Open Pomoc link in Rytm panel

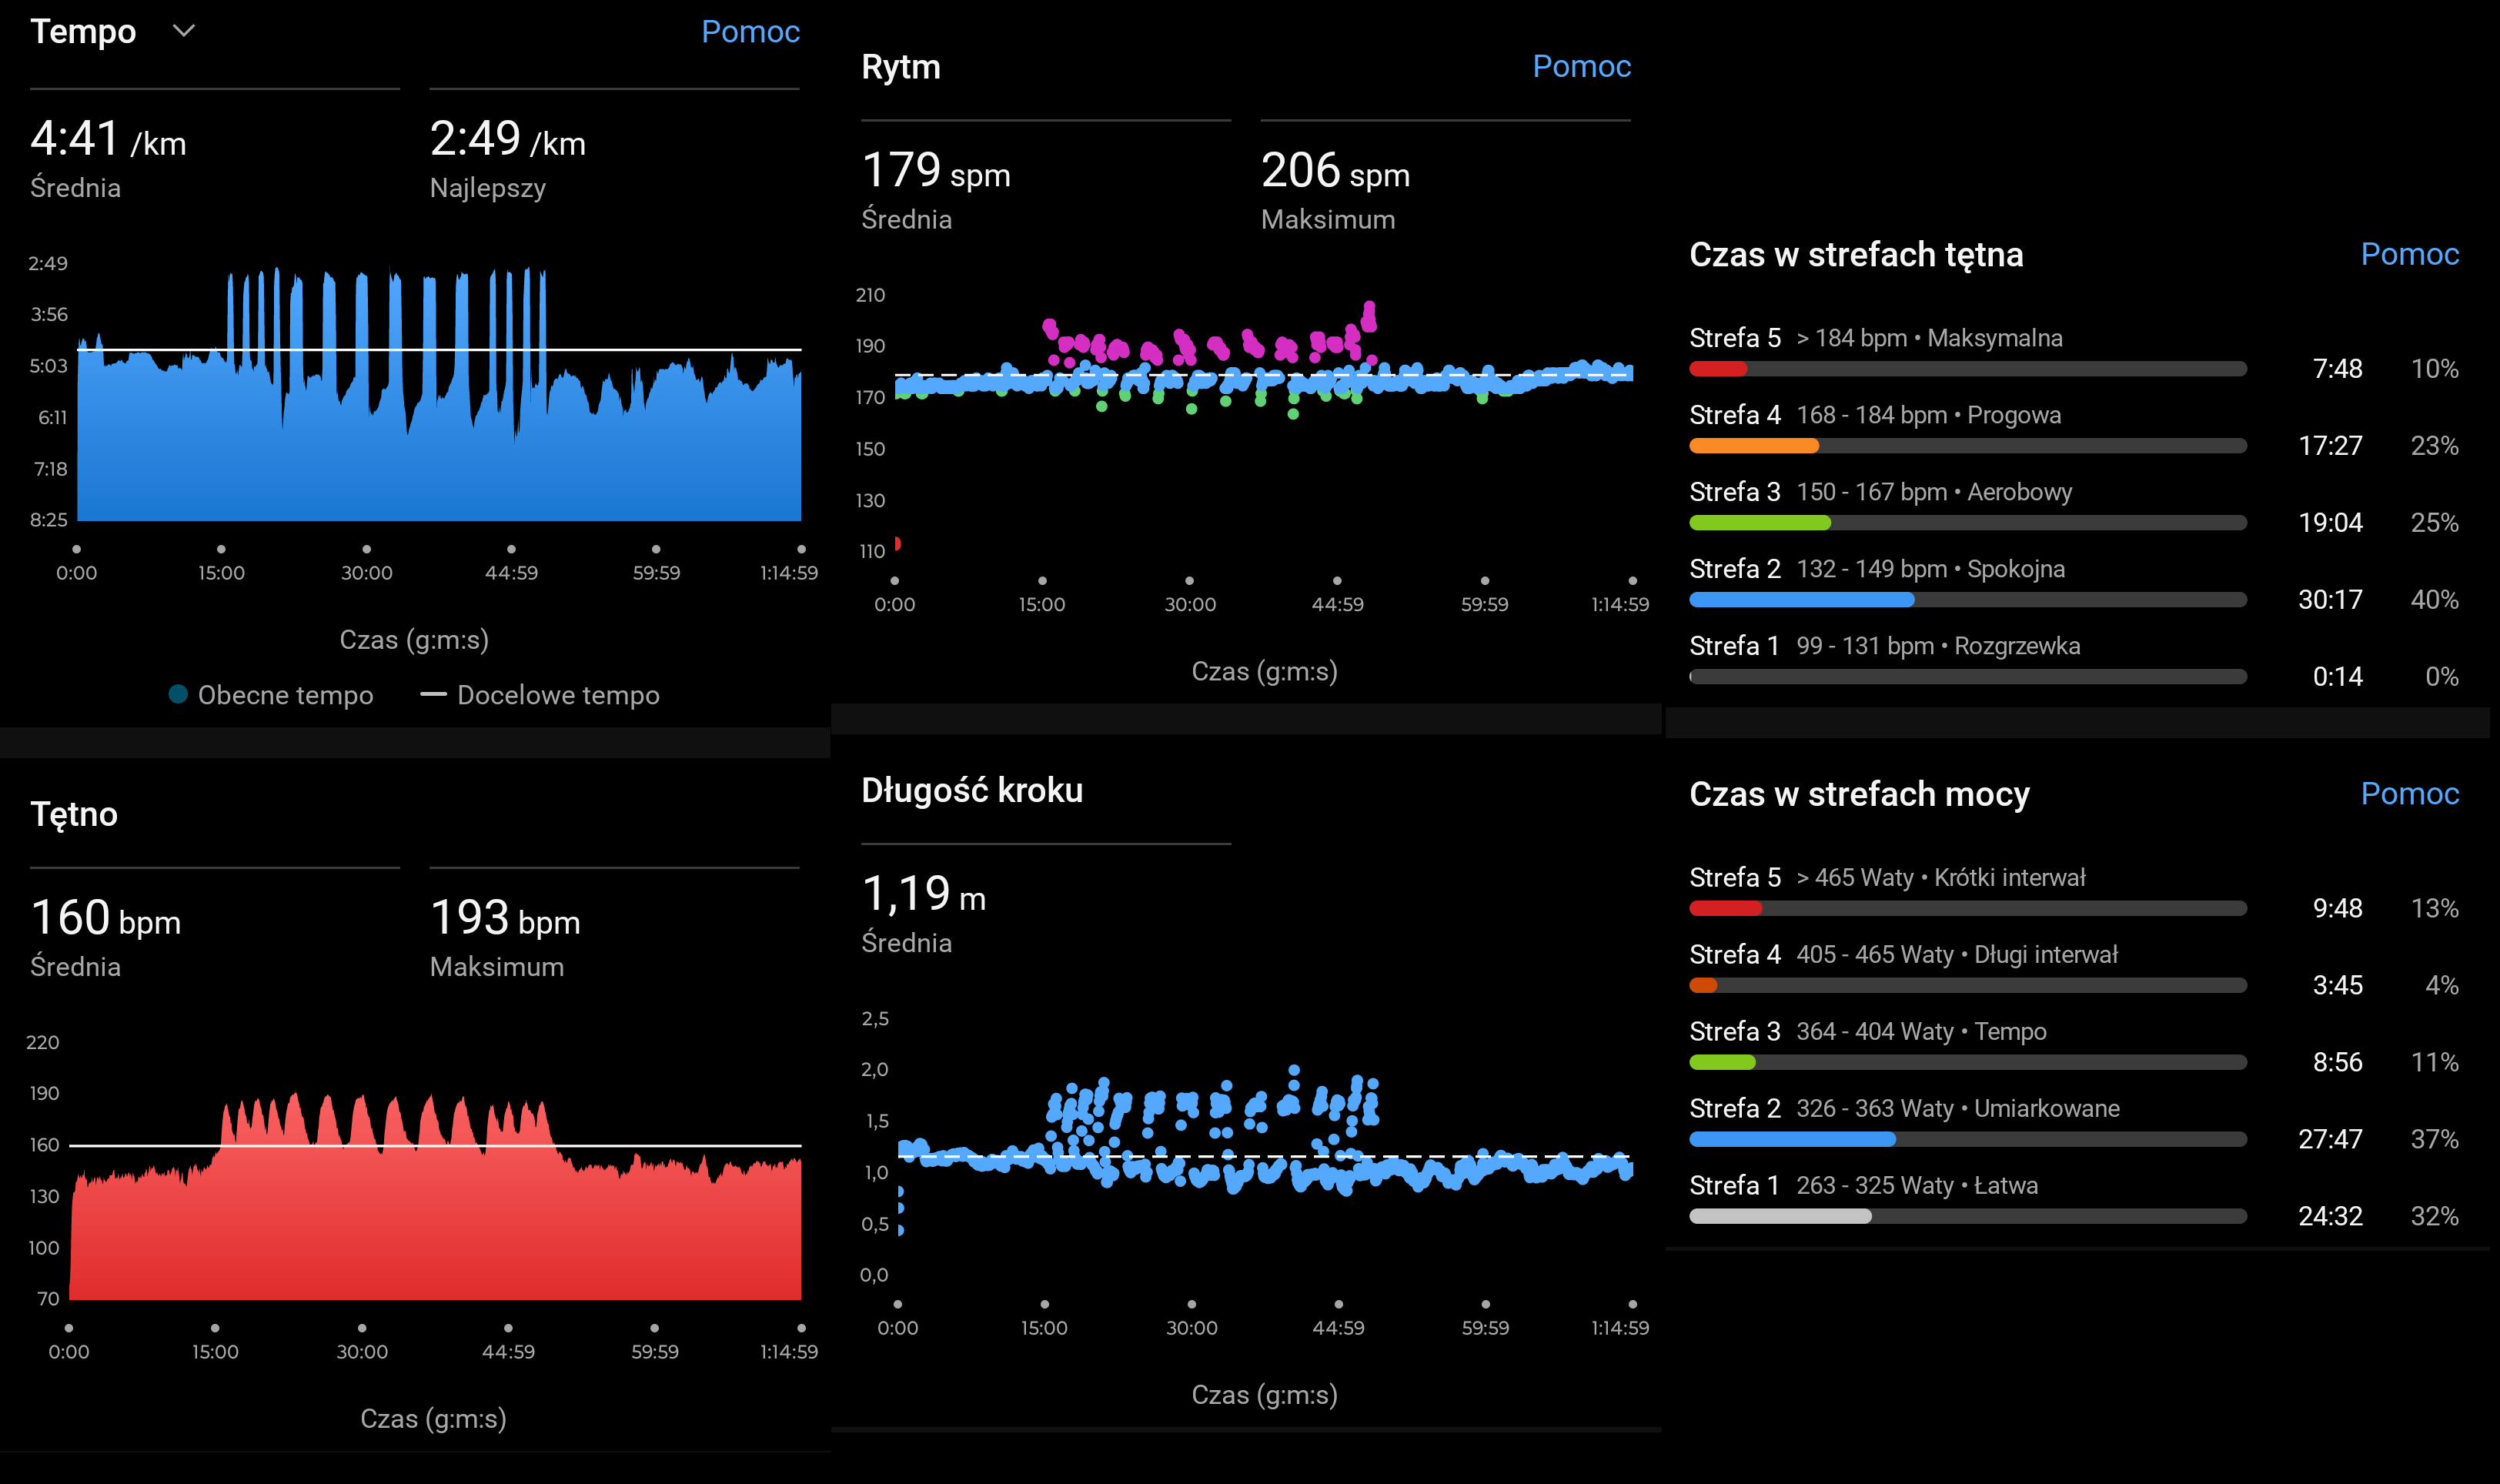1581,66
